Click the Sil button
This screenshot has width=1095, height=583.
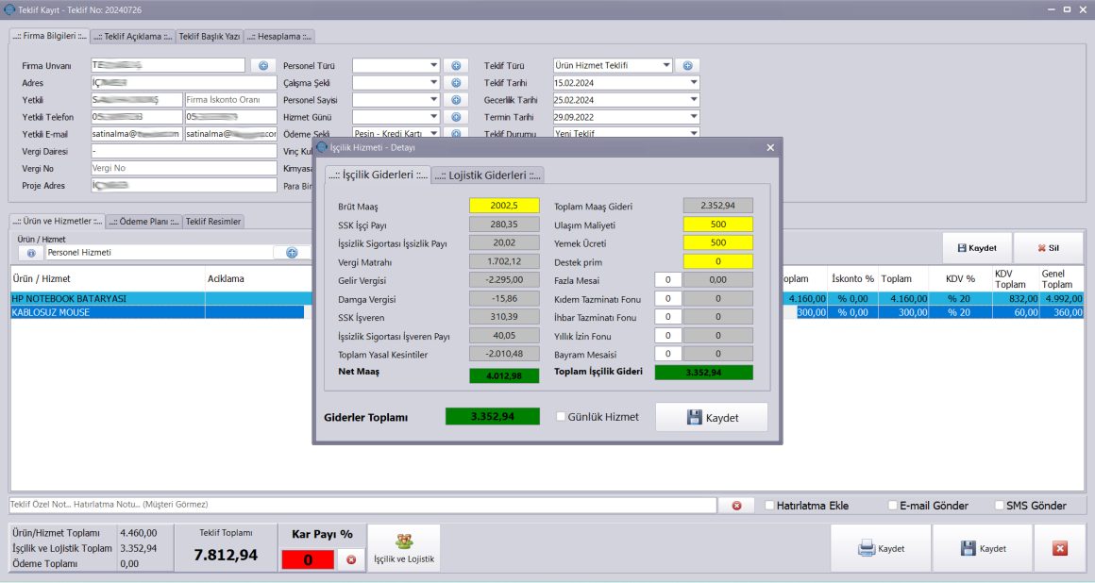(1048, 248)
